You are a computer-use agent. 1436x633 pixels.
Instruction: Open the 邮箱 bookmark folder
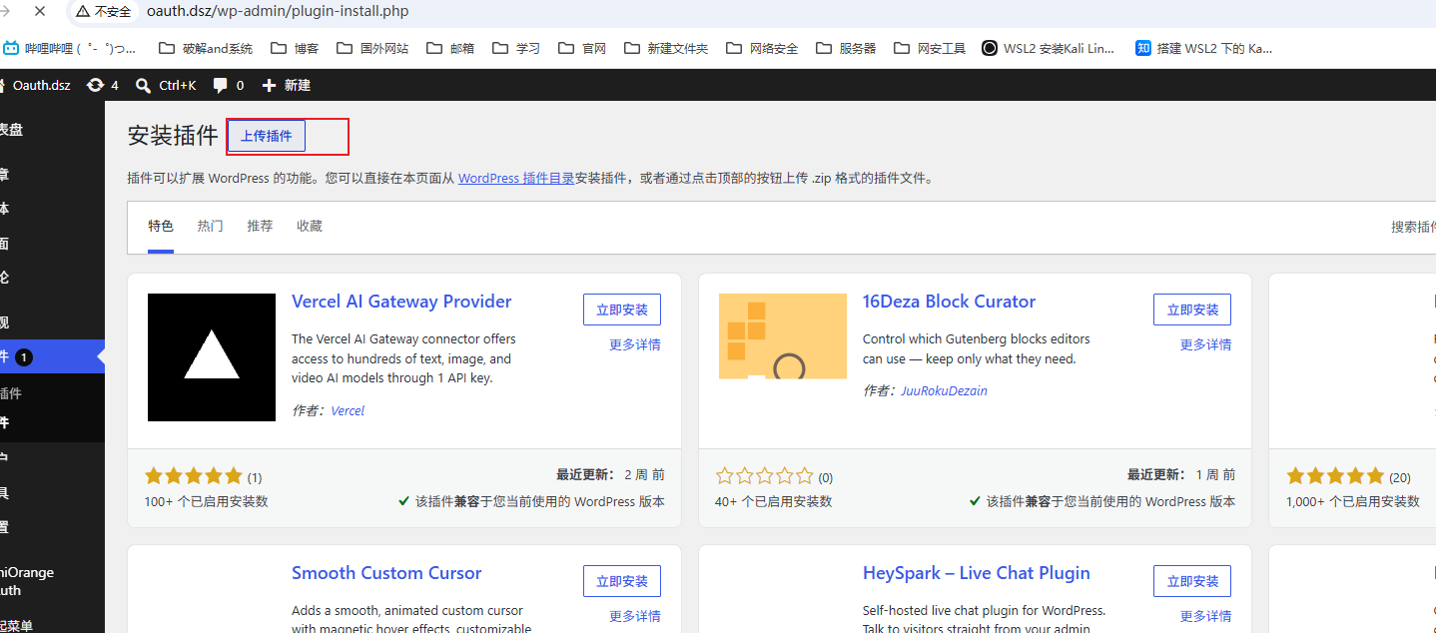(x=449, y=48)
